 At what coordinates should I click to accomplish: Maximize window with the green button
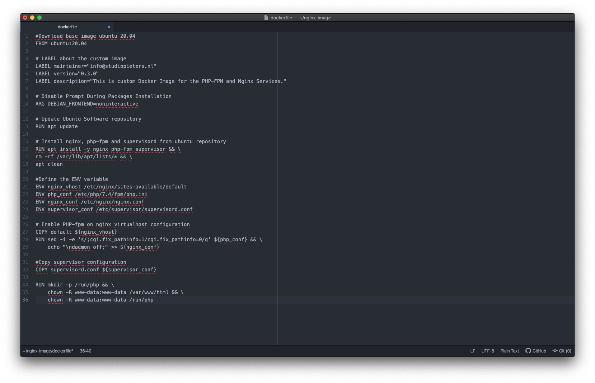click(x=39, y=18)
